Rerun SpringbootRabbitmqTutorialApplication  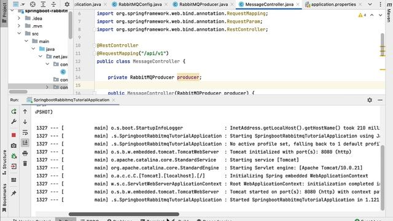click(14, 112)
